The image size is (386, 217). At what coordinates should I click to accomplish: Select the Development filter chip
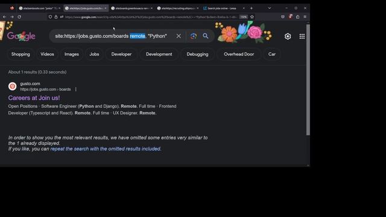[159, 54]
